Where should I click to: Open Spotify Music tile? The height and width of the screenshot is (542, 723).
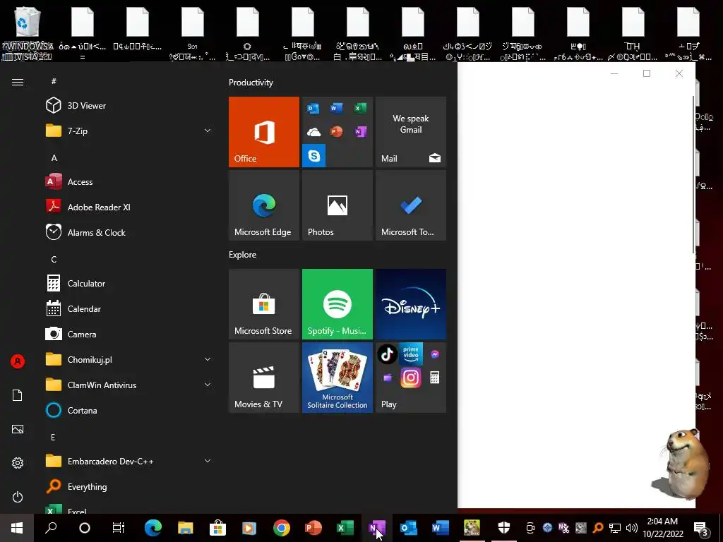(x=337, y=304)
